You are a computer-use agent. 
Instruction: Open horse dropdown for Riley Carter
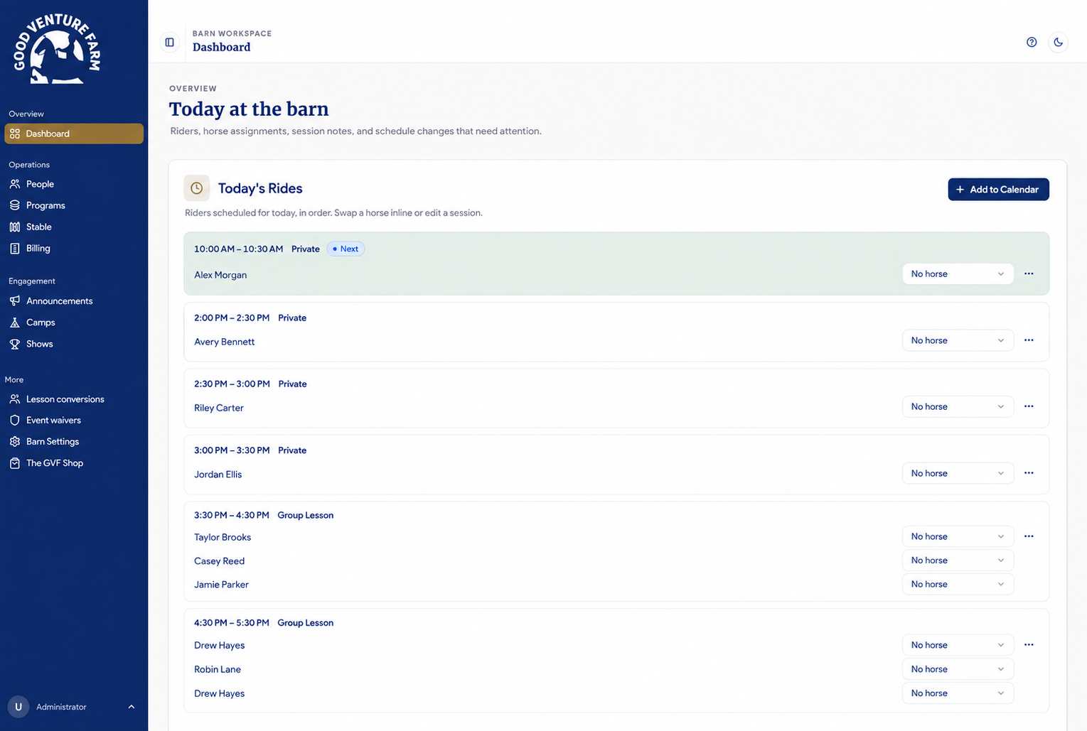coord(958,406)
